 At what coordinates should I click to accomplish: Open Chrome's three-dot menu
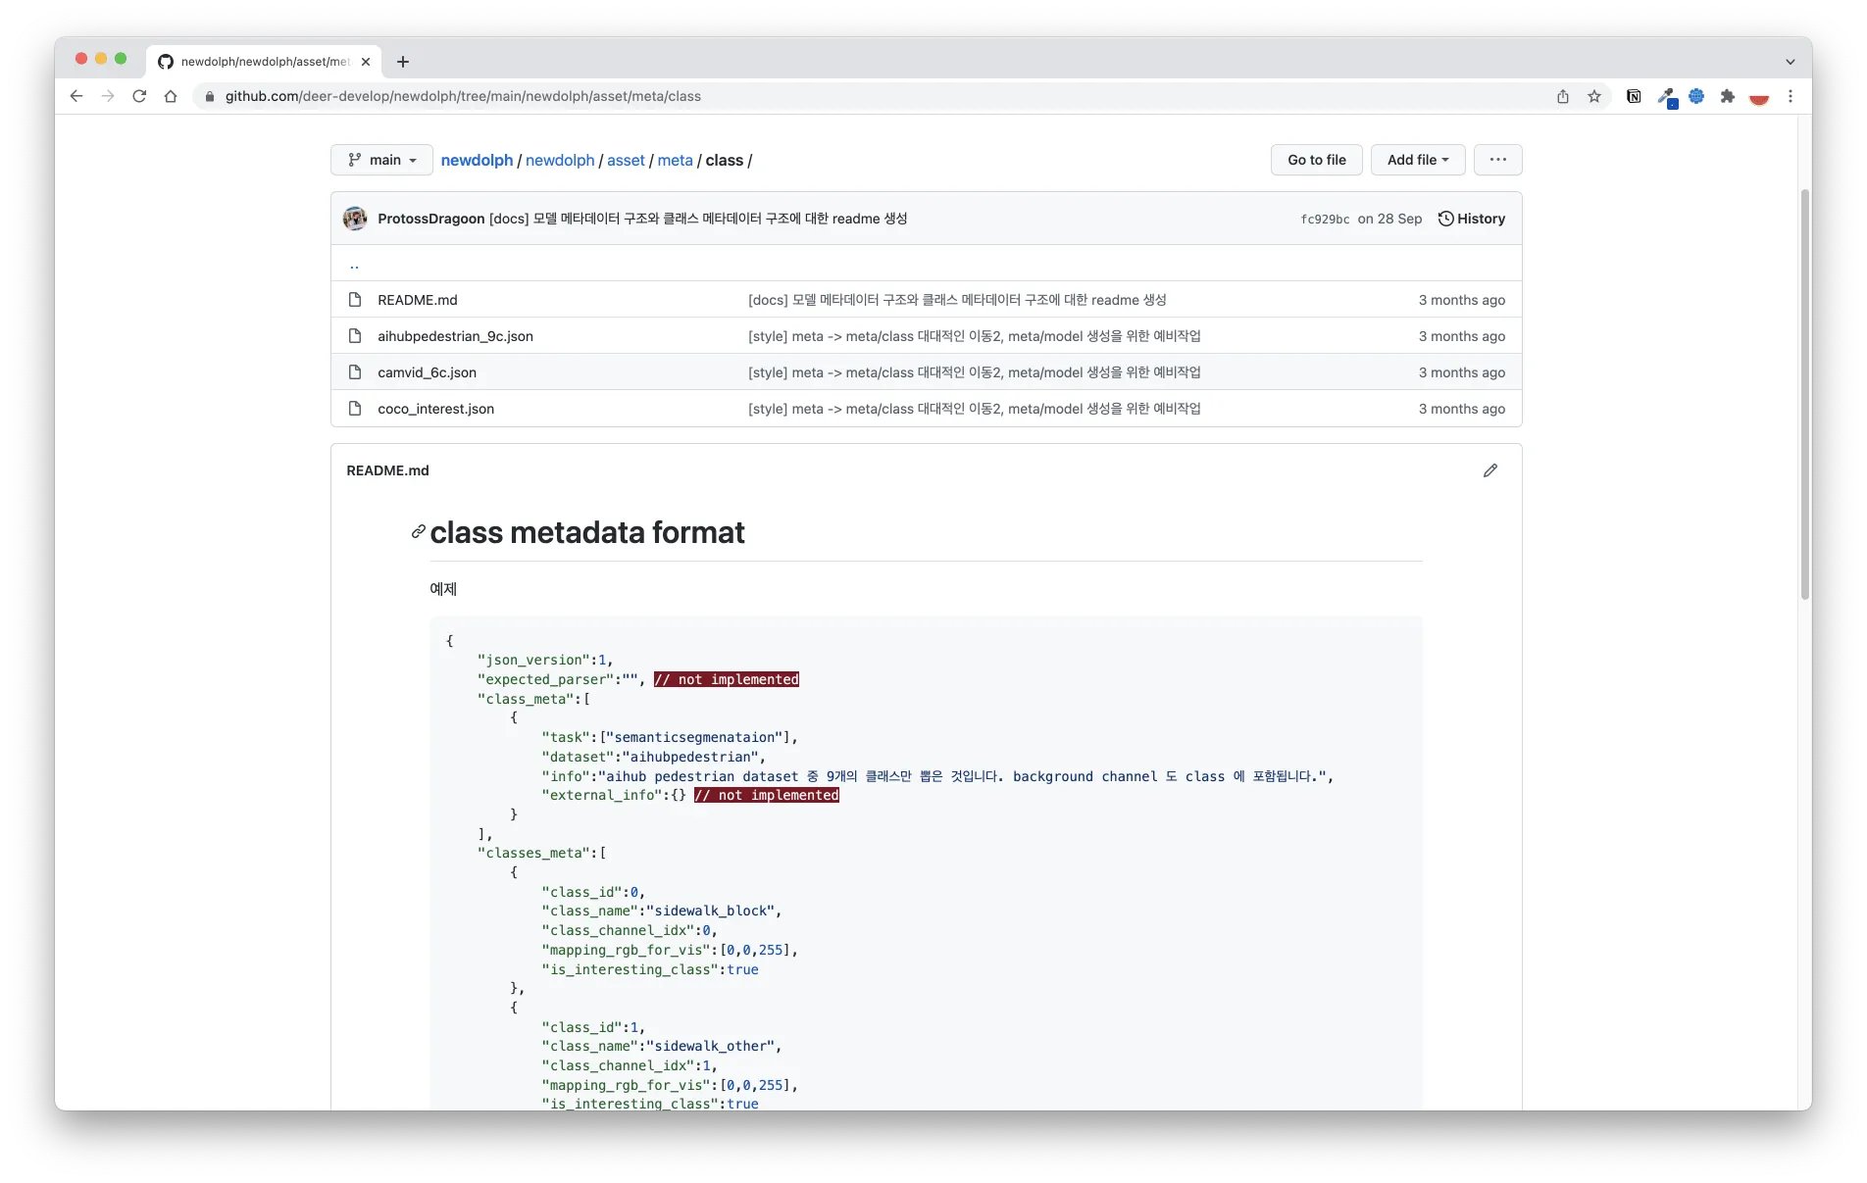[1791, 96]
